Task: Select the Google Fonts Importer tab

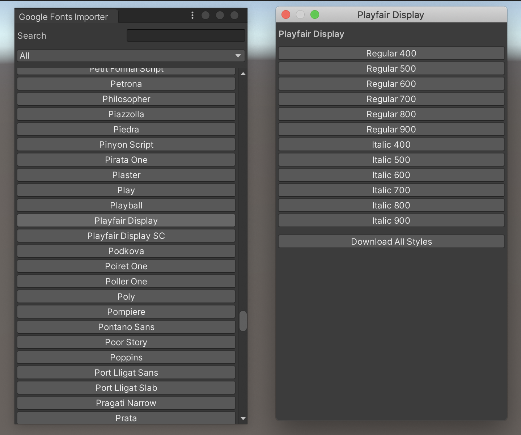Action: click(66, 17)
